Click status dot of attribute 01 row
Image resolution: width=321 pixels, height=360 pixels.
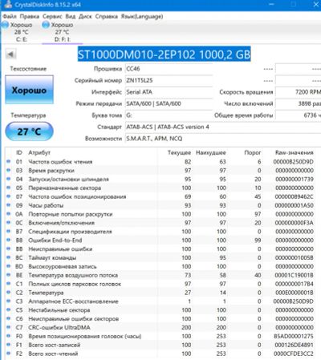8,161
